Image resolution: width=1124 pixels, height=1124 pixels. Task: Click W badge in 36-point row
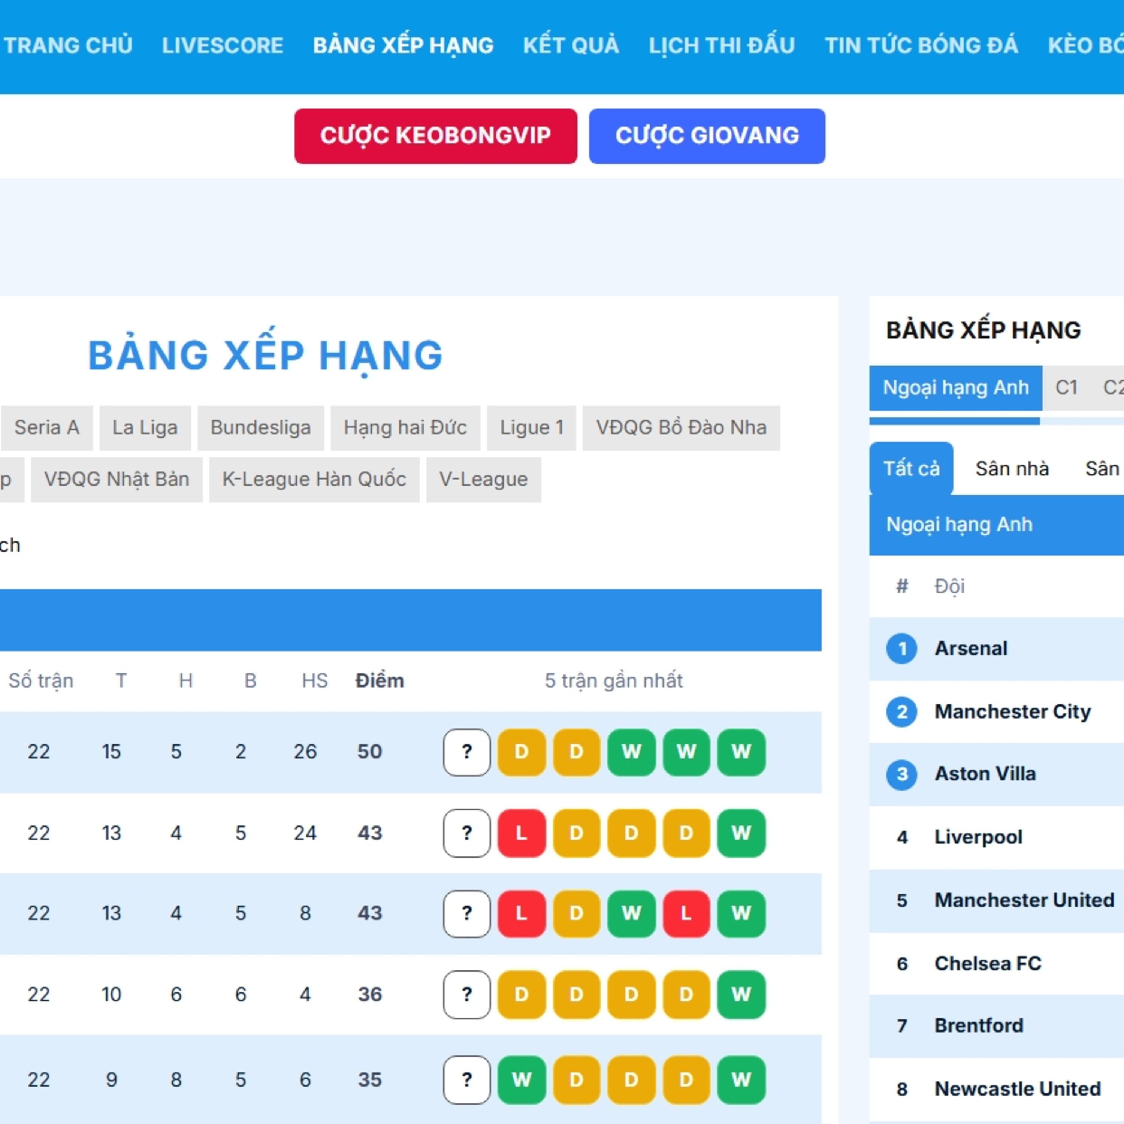point(741,994)
